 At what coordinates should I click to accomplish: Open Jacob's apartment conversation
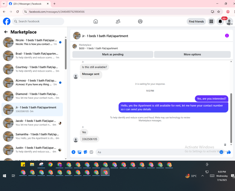pyautogui.click(x=32, y=123)
